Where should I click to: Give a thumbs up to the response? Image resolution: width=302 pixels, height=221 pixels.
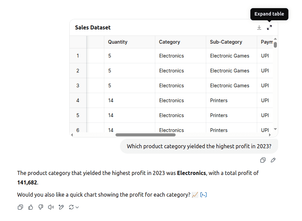30,207
